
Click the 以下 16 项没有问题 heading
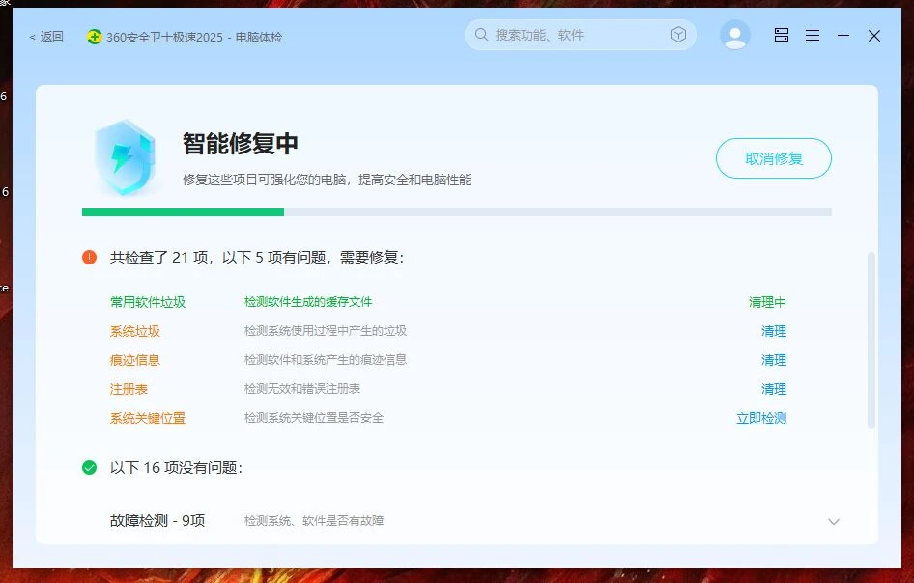pos(176,468)
